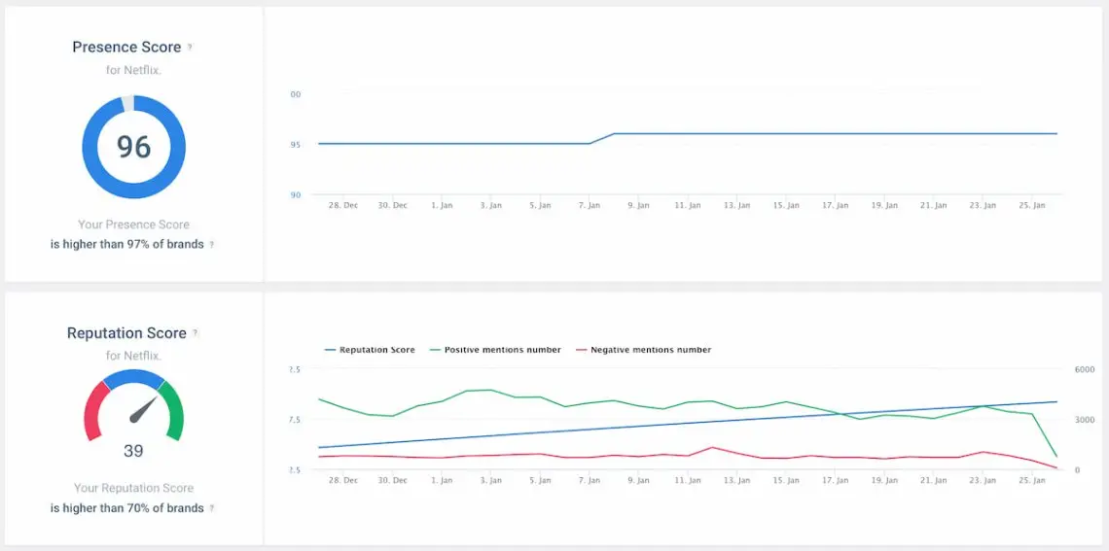Click 'Your Presence Score' caption
The image size is (1109, 551).
tap(133, 224)
